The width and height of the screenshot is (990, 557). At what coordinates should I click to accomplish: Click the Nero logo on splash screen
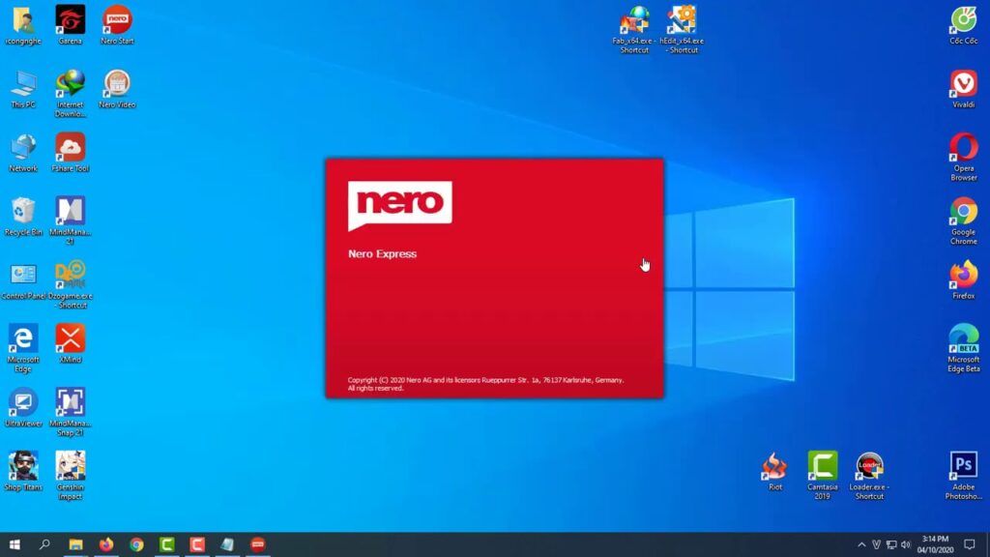[399, 206]
